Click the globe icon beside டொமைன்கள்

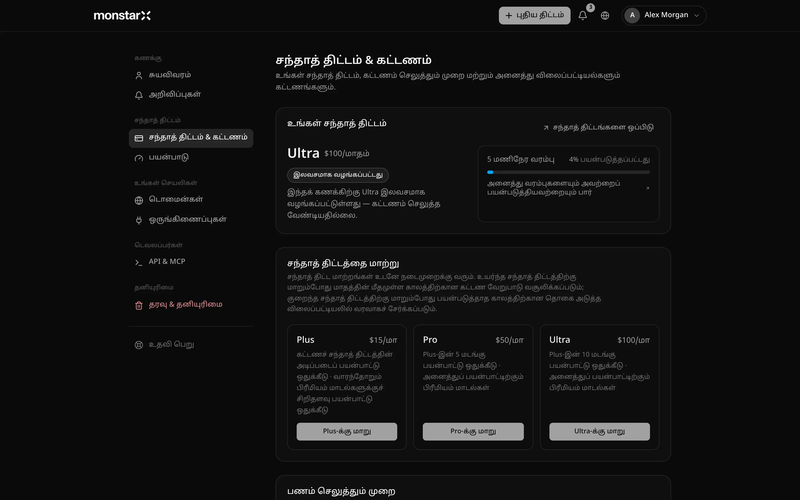tap(139, 200)
